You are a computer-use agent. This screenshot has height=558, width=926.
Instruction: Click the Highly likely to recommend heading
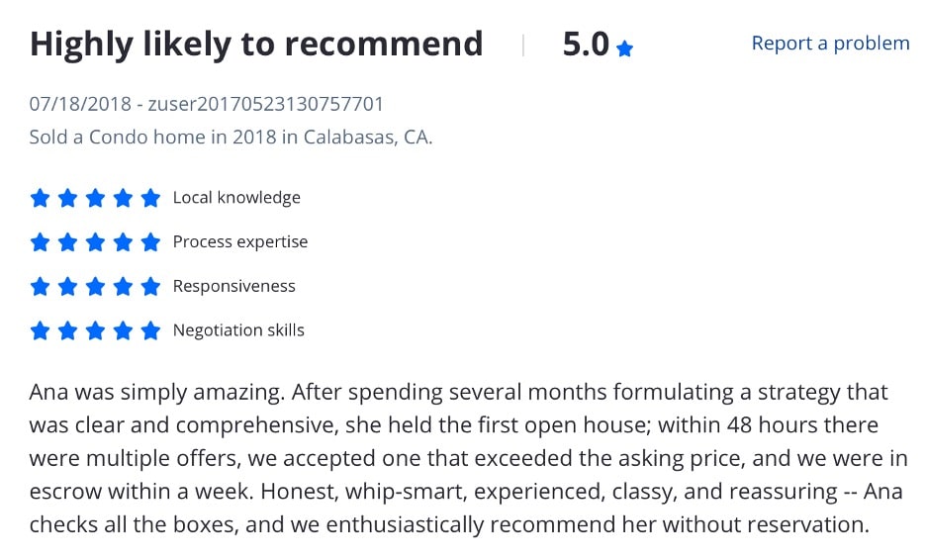(x=256, y=45)
